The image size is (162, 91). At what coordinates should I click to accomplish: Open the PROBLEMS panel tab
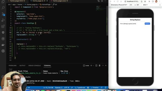12,65
